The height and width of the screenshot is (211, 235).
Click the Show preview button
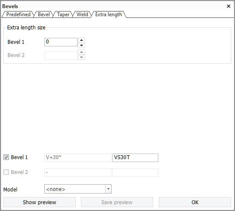[40, 202]
